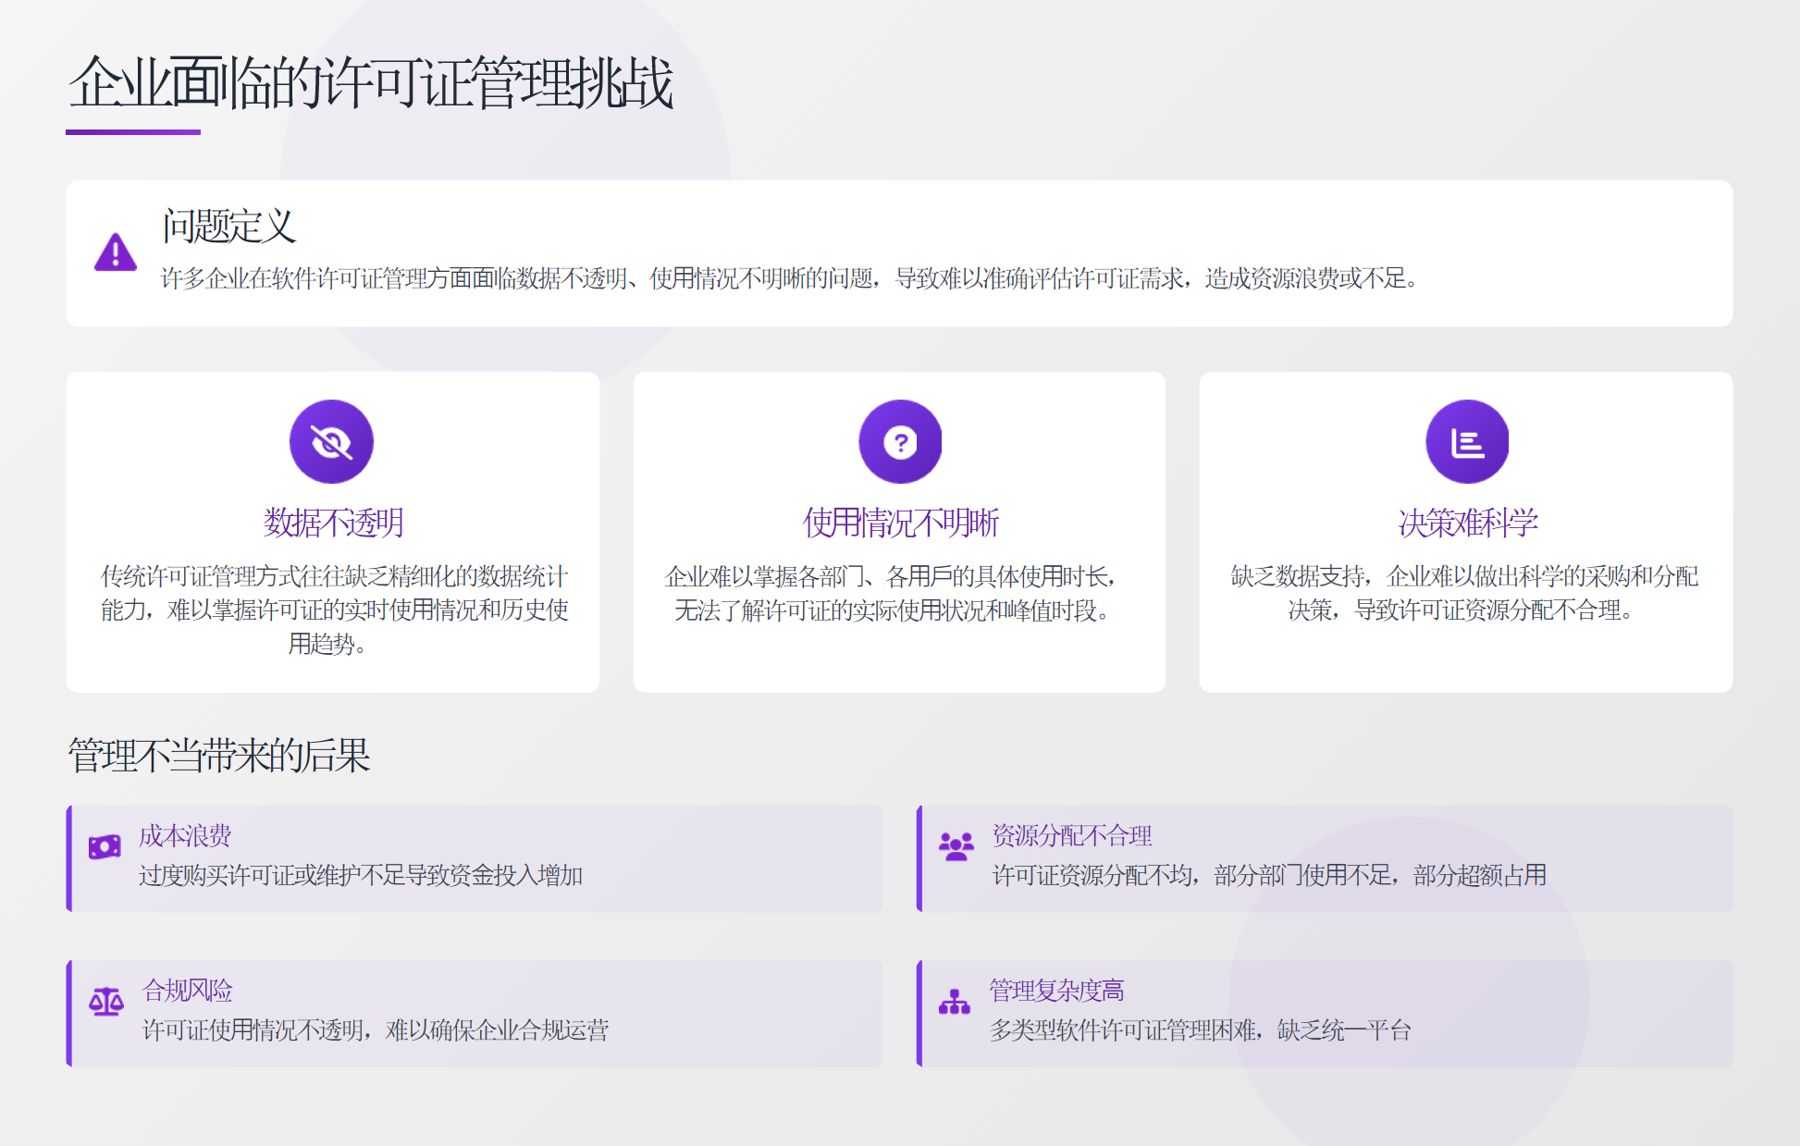Click the 多类型软件许可证管理困难 description text
The width and height of the screenshot is (1801, 1146).
1200,1030
